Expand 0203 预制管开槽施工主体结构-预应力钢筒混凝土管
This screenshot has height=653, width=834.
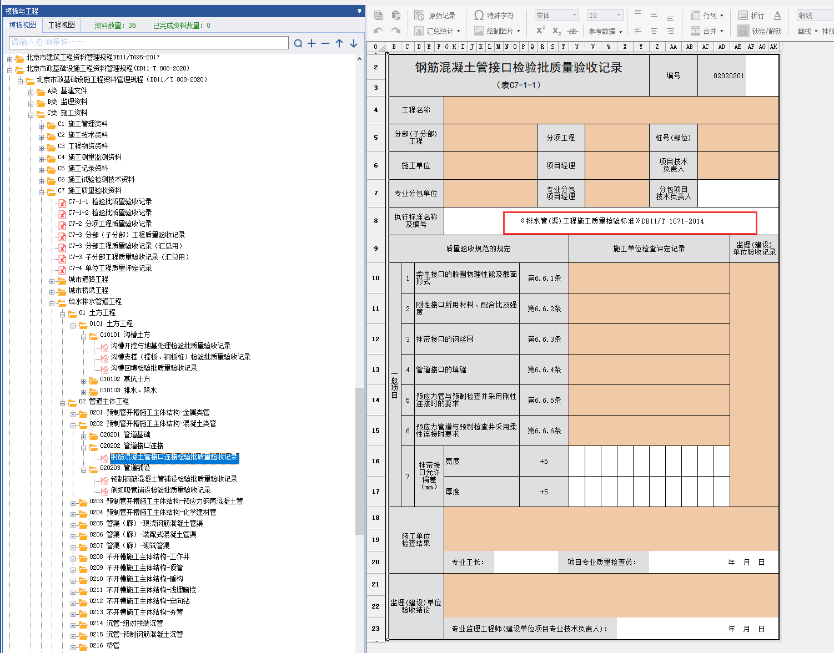[73, 503]
